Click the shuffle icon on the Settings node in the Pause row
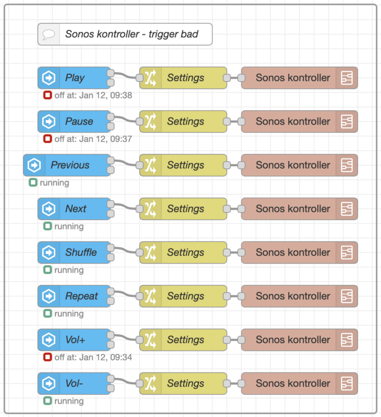The image size is (381, 417). point(150,122)
